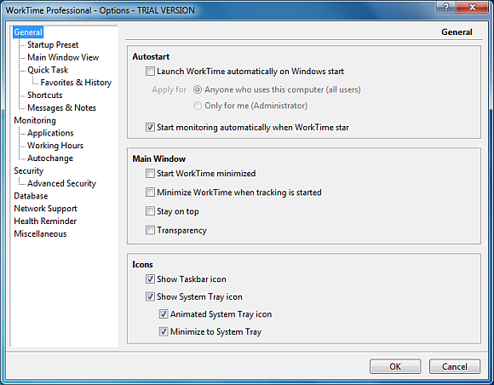
Task: Open Startup Preset in the options tree
Action: click(53, 45)
